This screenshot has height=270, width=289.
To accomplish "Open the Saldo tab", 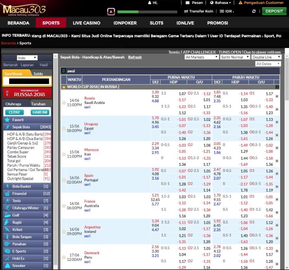I will pyautogui.click(x=38, y=74).
